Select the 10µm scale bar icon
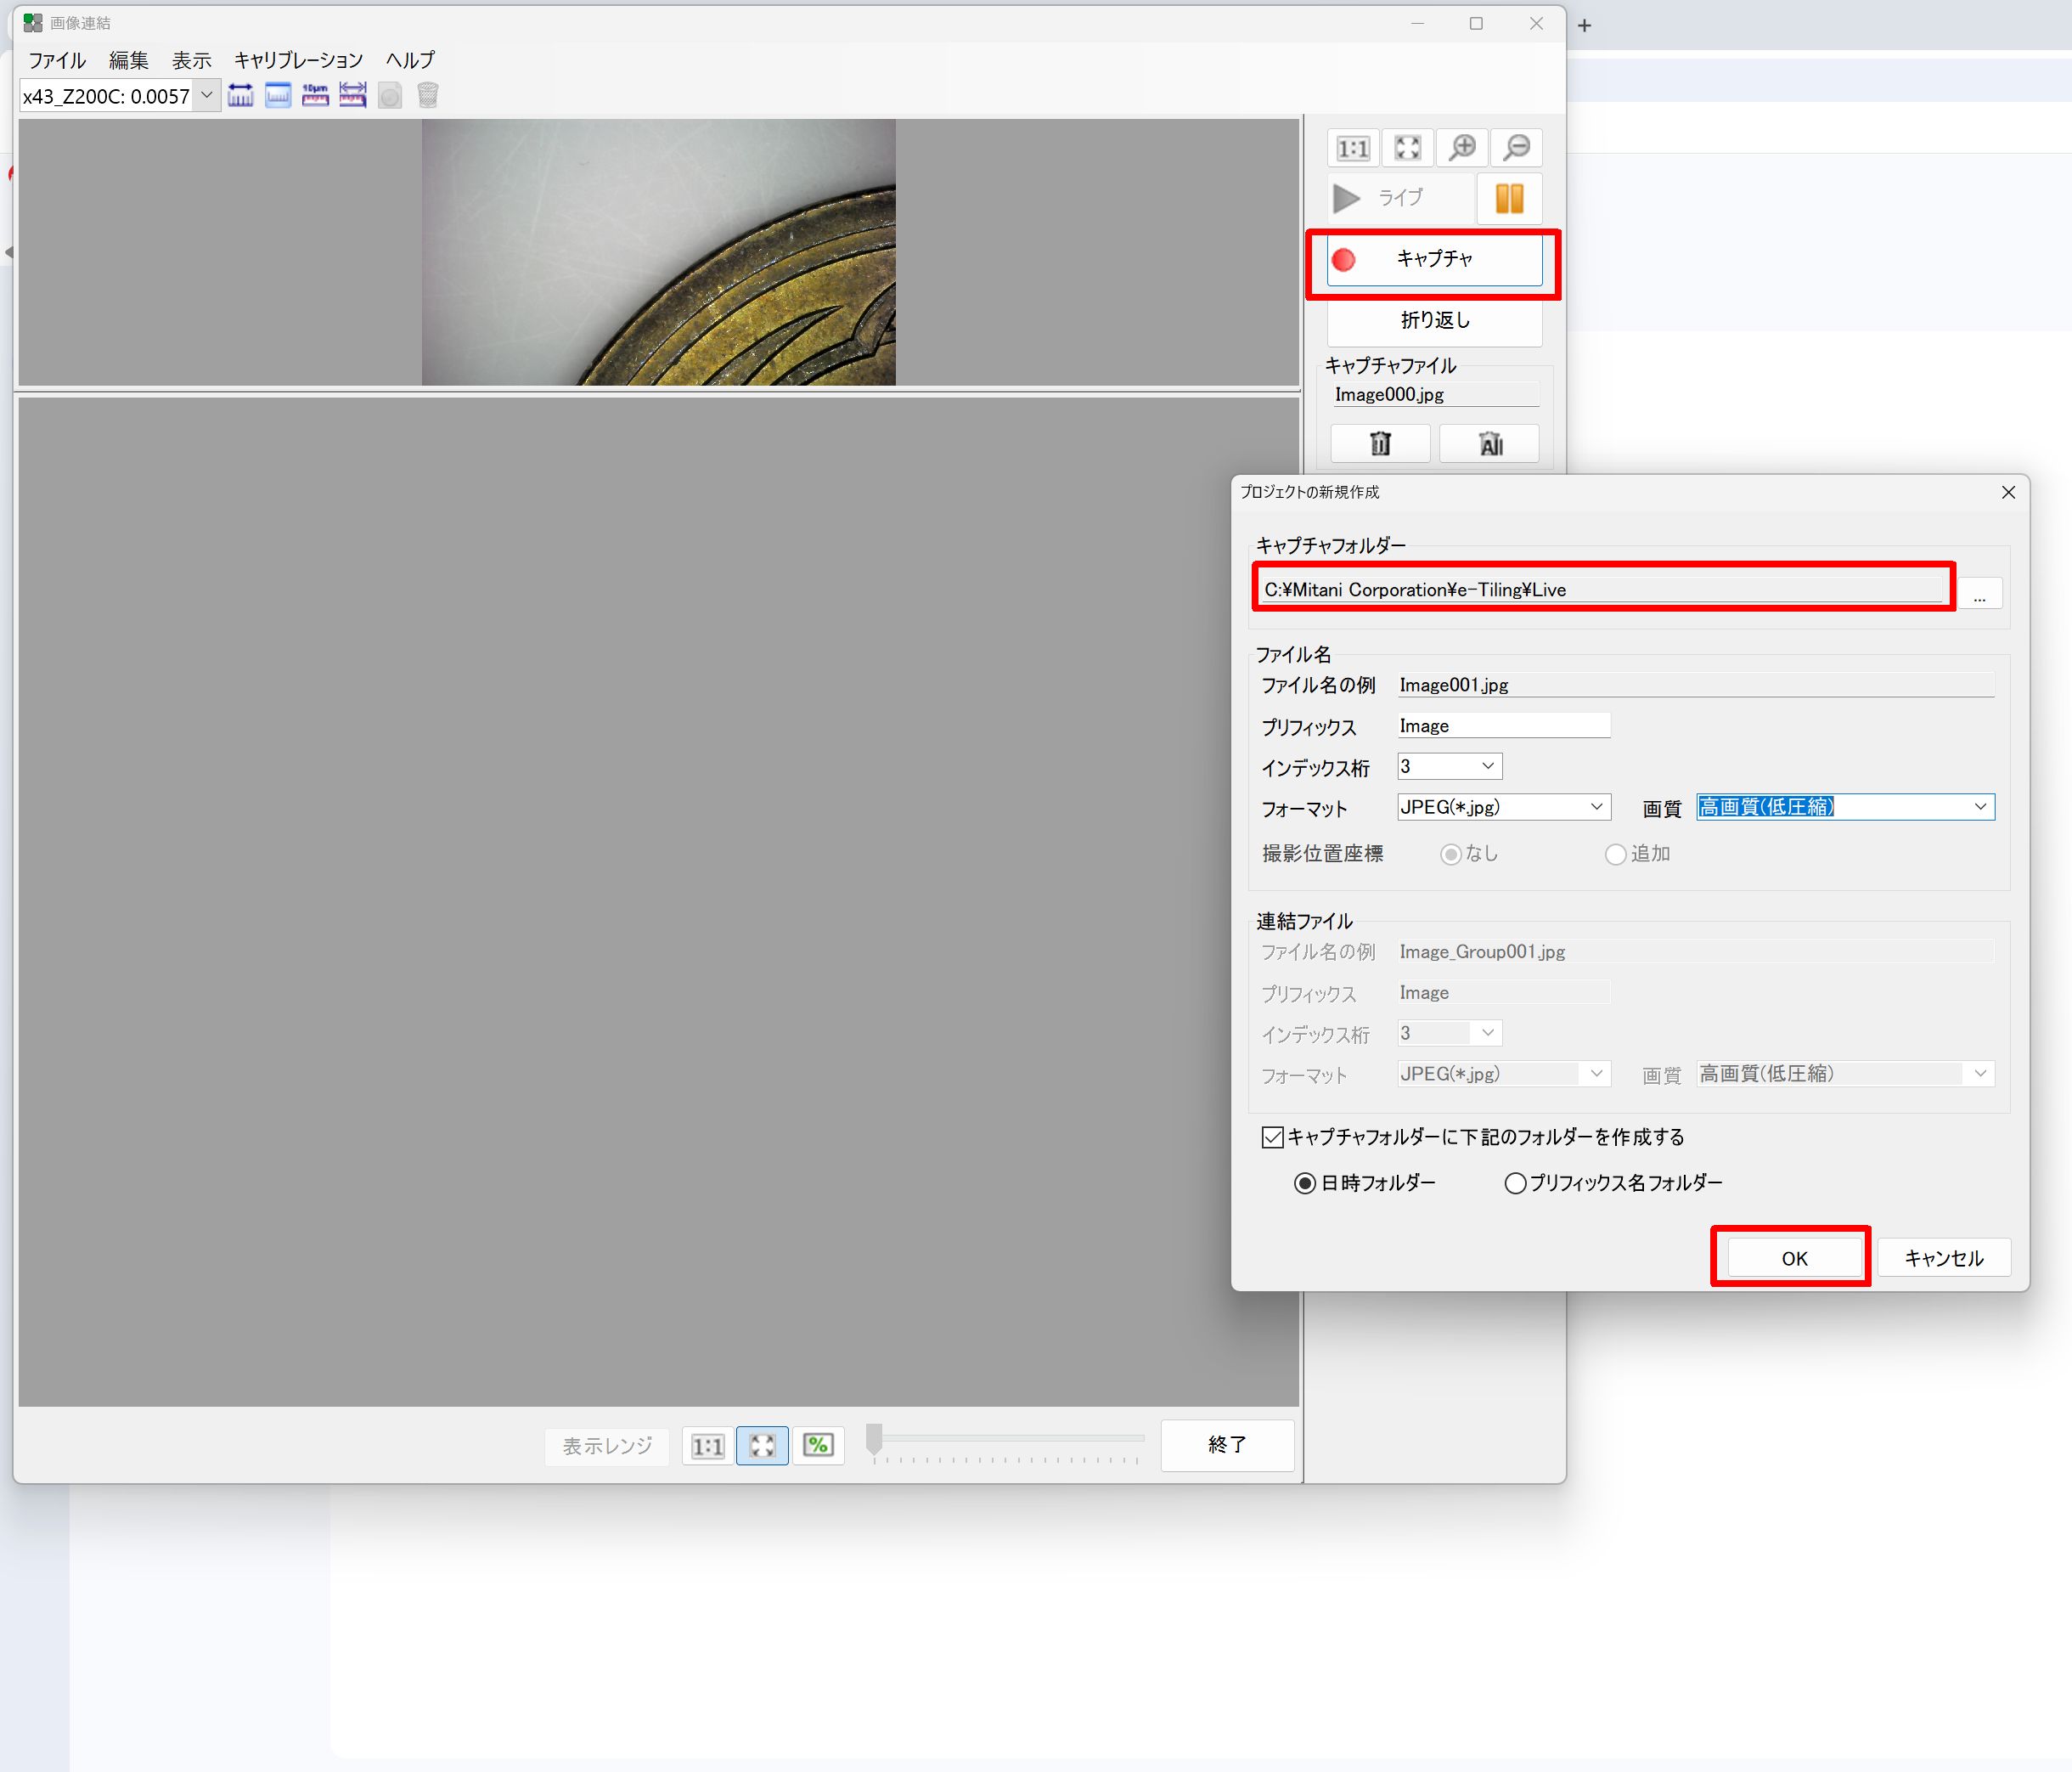The height and width of the screenshot is (1772, 2072). click(315, 96)
